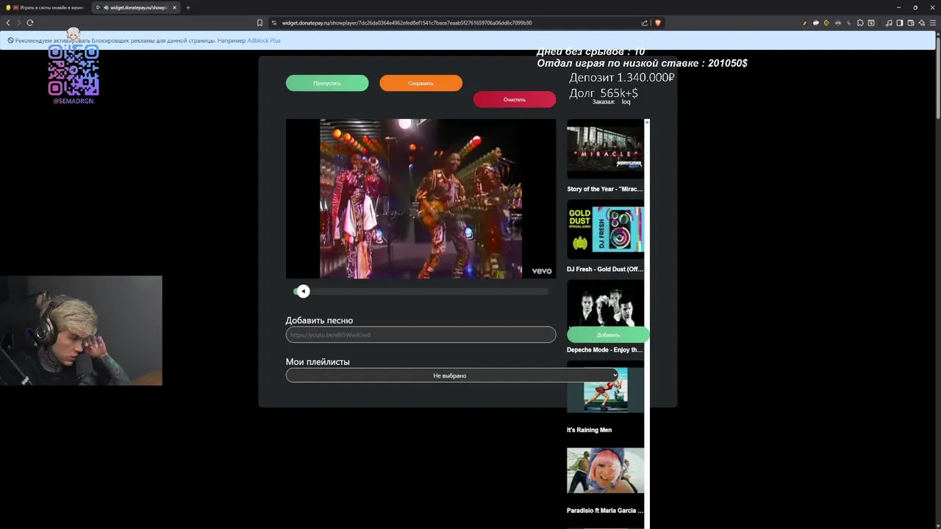The image size is (941, 529).
Task: Open the Brave Wallet icon
Action: 911,23
